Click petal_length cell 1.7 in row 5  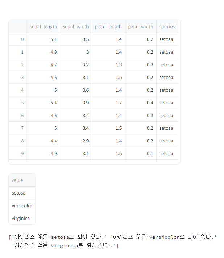(x=109, y=103)
